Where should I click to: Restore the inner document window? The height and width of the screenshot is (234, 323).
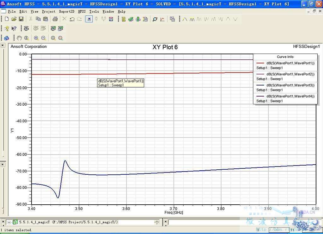pyautogui.click(x=314, y=11)
